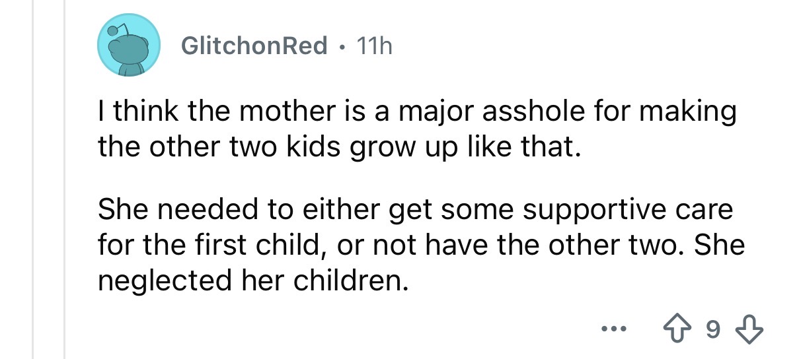Screen dimensions: 797x359
Task: Open the GlitchonRed user profile link
Action: [x=254, y=46]
